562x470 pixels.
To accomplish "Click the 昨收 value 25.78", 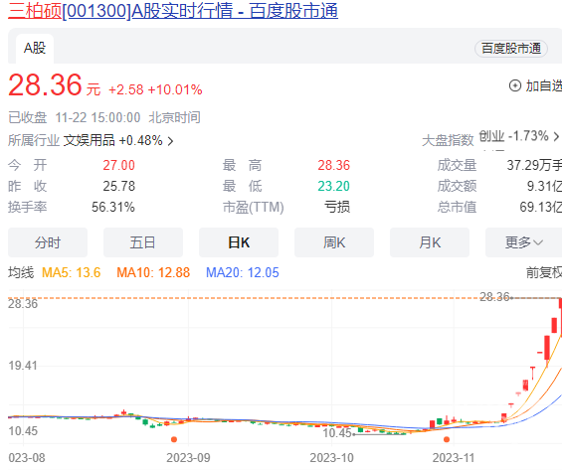I will click(x=119, y=186).
